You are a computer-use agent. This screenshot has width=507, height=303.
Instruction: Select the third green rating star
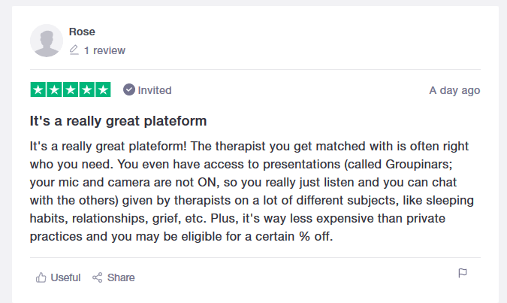[71, 90]
